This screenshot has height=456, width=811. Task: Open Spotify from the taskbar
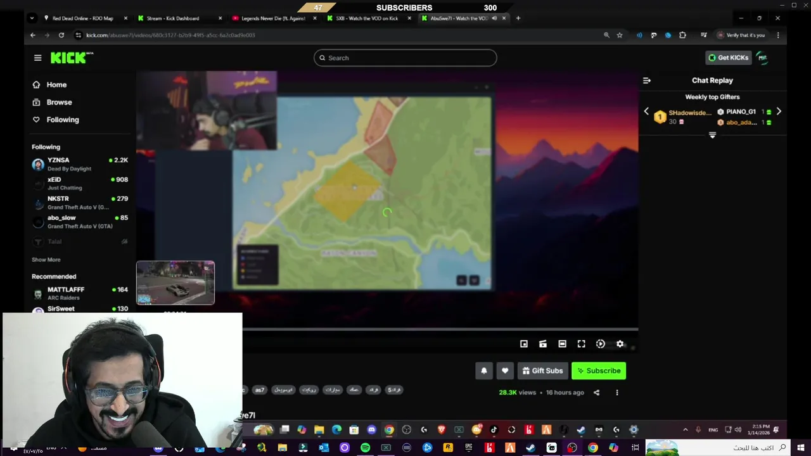[x=366, y=448]
